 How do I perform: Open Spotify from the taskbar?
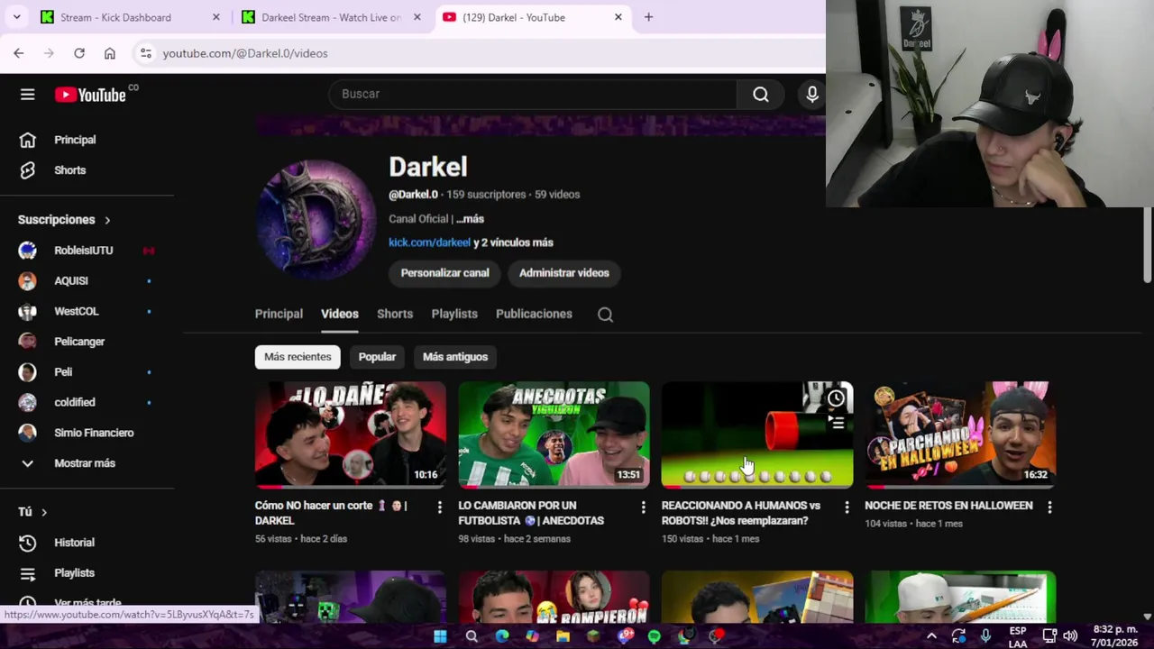655,636
